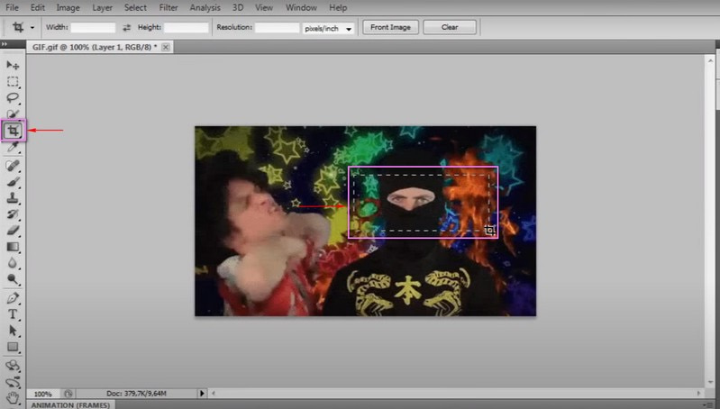
Task: Select the Clone Stamp tool
Action: [x=13, y=197]
